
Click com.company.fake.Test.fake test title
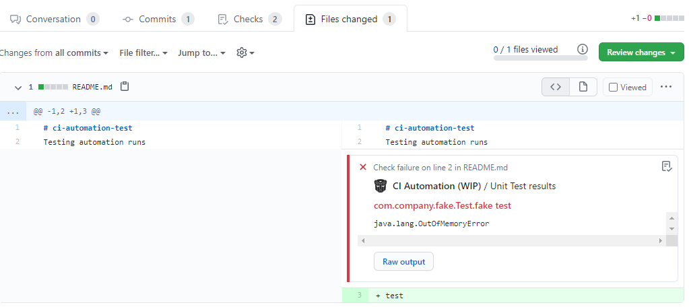[442, 205]
